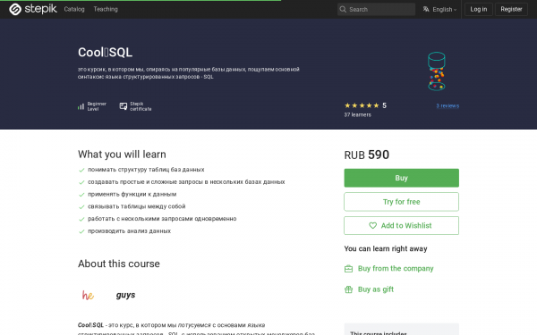Click the gift box icon
Viewport: 537px width, 335px height.
tap(349, 289)
